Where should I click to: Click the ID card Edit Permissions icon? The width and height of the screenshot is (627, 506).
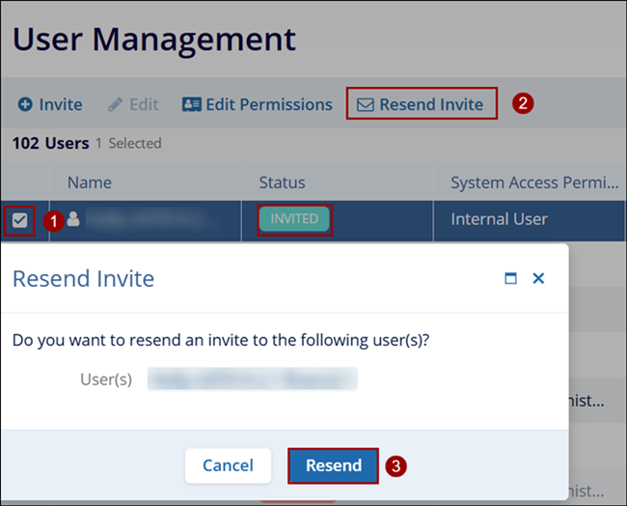tap(191, 104)
